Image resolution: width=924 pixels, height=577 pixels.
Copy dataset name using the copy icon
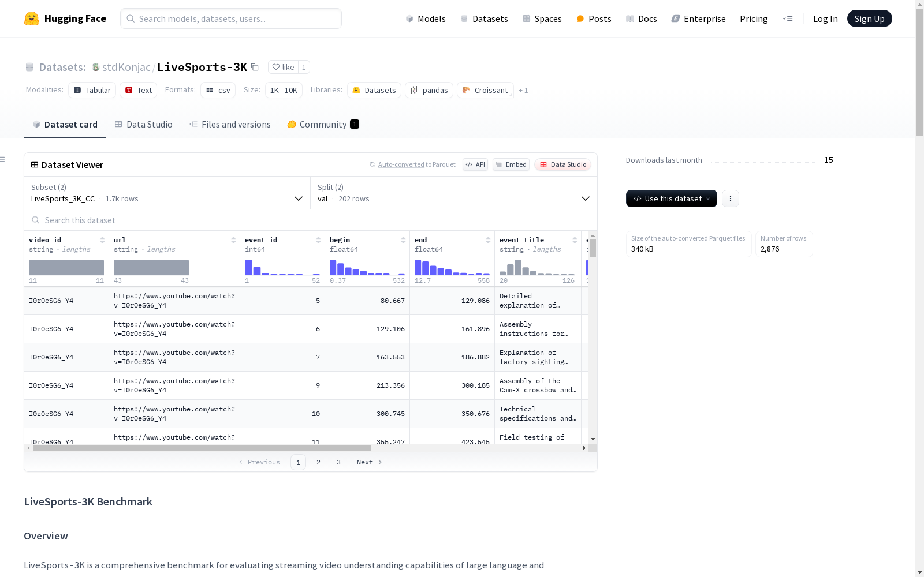pyautogui.click(x=255, y=67)
